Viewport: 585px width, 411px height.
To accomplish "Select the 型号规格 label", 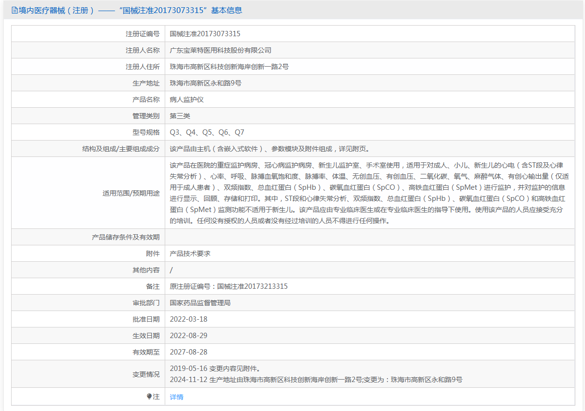I will click(x=146, y=132).
